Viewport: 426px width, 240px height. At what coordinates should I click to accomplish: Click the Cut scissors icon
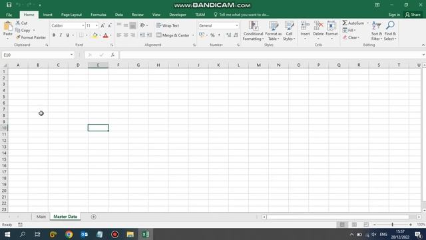18,23
